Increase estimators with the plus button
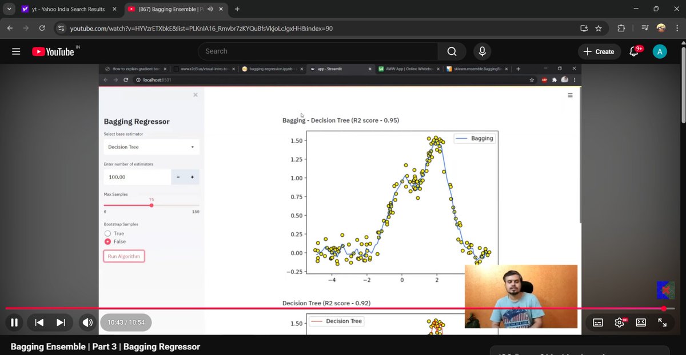 [192, 177]
